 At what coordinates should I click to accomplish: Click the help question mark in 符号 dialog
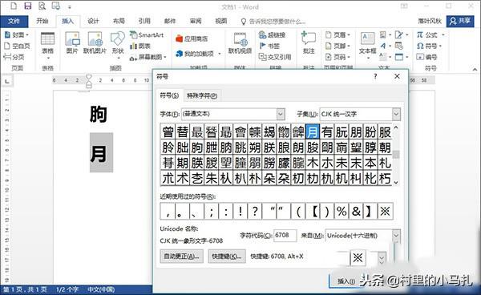click(375, 77)
